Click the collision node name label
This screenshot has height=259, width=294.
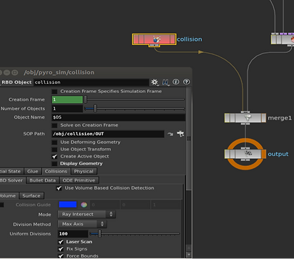coord(190,39)
